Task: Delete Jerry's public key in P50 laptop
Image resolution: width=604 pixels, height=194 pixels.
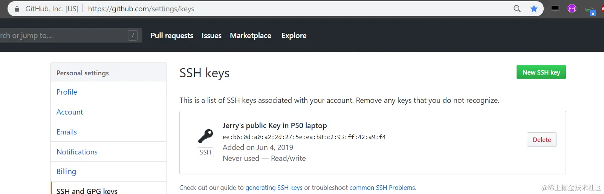Action: (541, 140)
